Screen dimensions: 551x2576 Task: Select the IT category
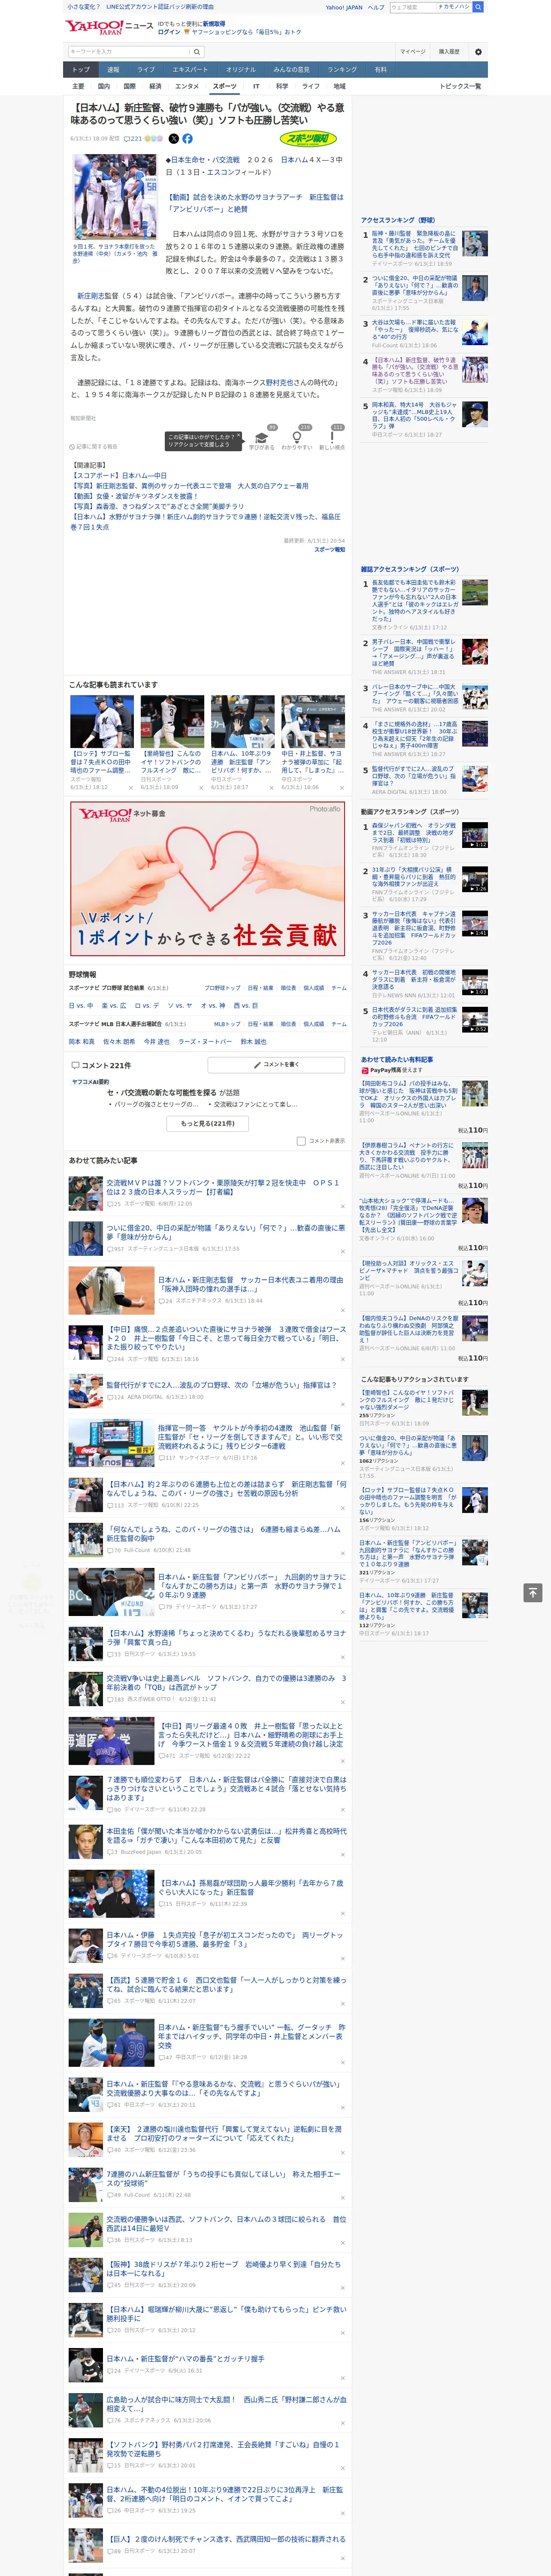[256, 86]
